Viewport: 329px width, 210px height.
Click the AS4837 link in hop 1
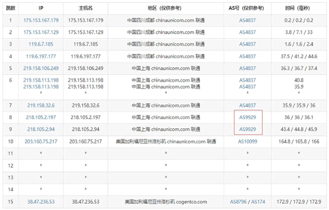pyautogui.click(x=248, y=20)
